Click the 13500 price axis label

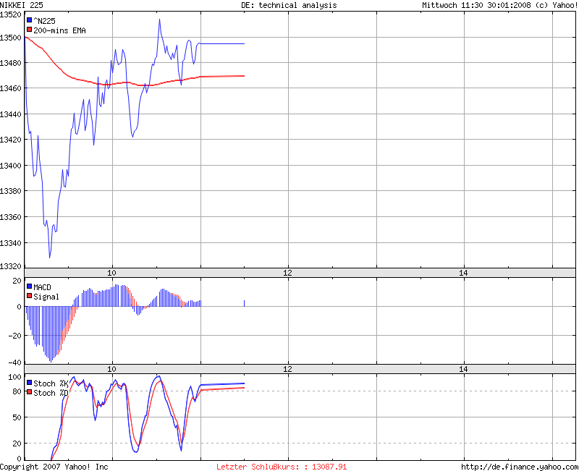pos(11,38)
